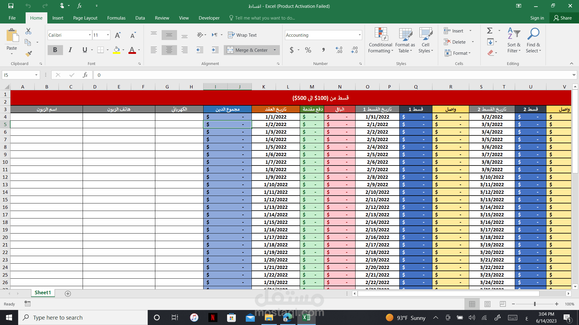This screenshot has width=579, height=325.
Task: Apply the yellow Fill Color
Action: [x=117, y=50]
